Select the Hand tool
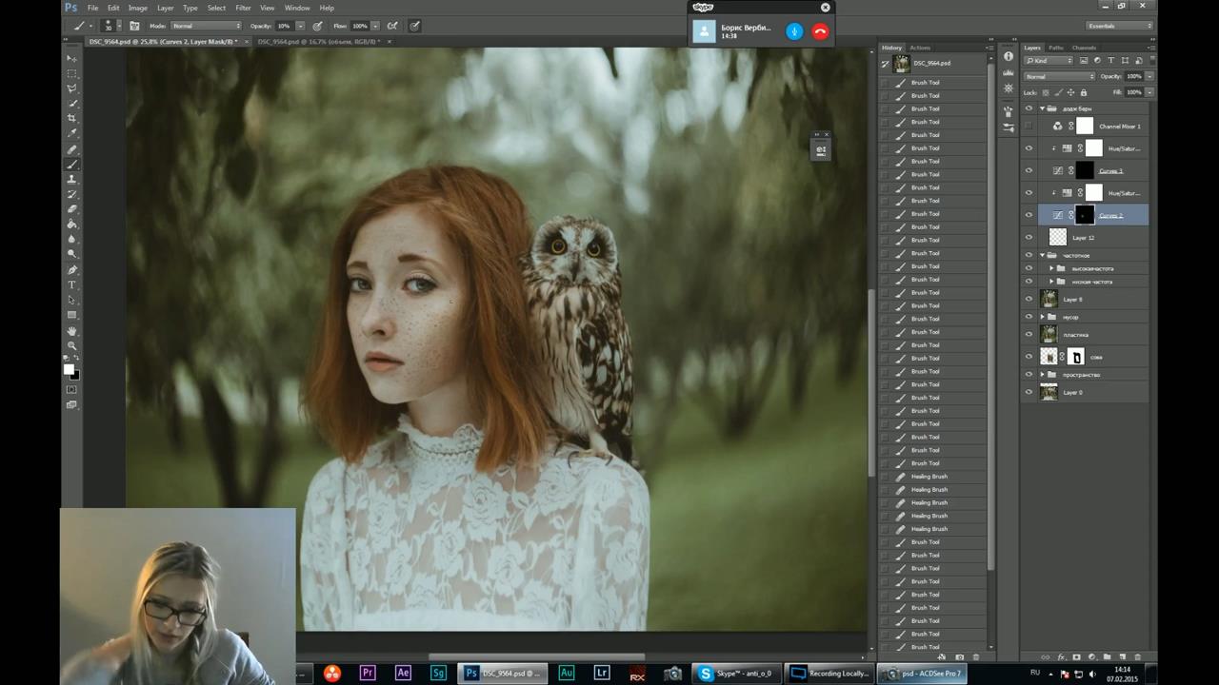Image resolution: width=1219 pixels, height=685 pixels. 71,331
